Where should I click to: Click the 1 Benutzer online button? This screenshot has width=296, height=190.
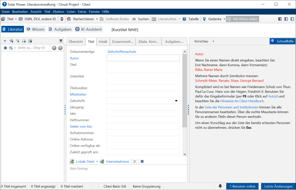coord(243,186)
